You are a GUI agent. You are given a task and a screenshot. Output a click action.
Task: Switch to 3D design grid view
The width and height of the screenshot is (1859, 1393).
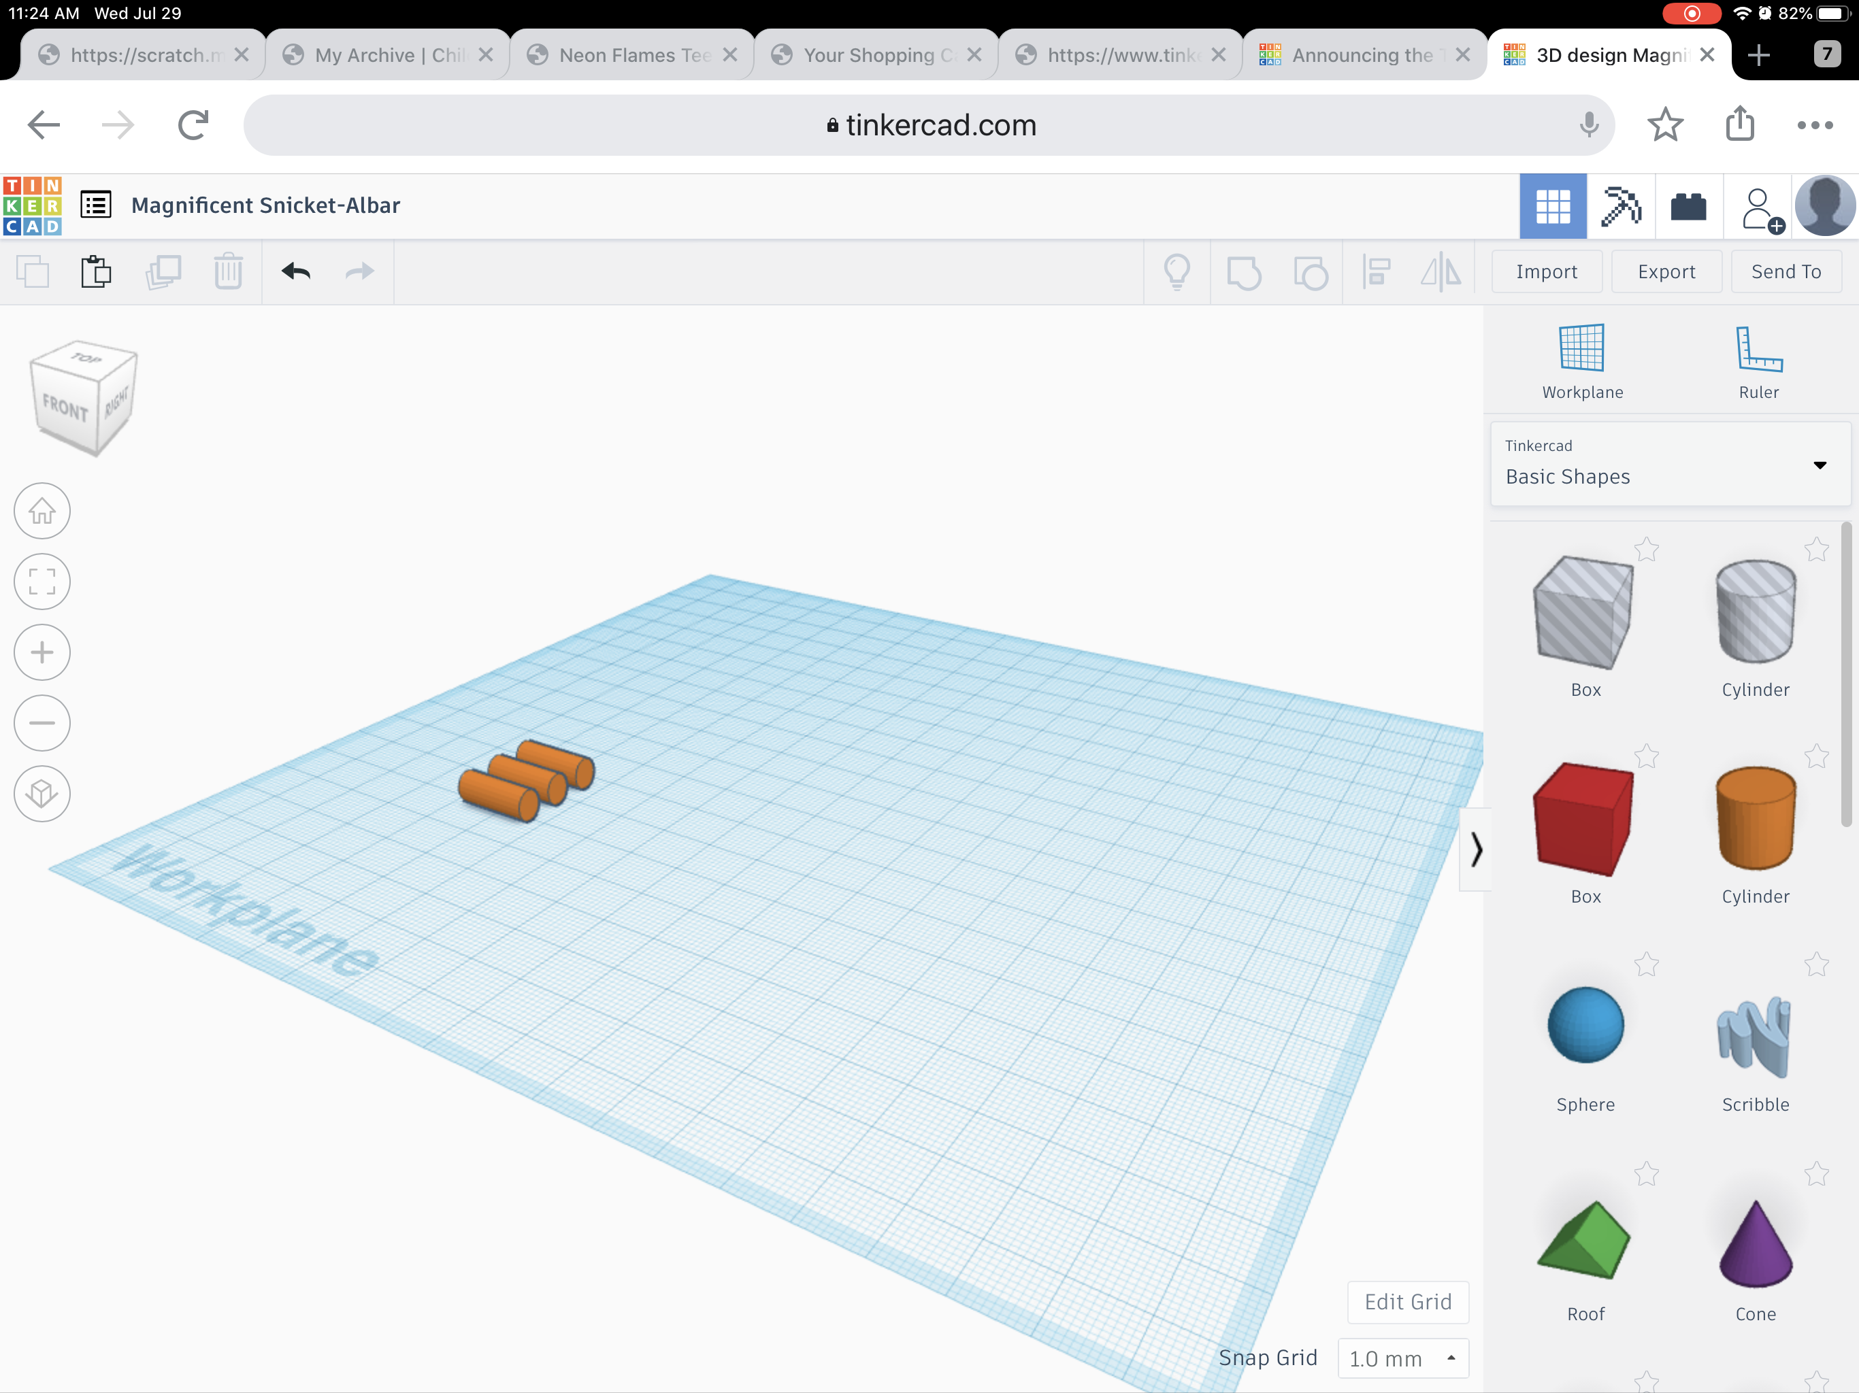coord(1553,207)
